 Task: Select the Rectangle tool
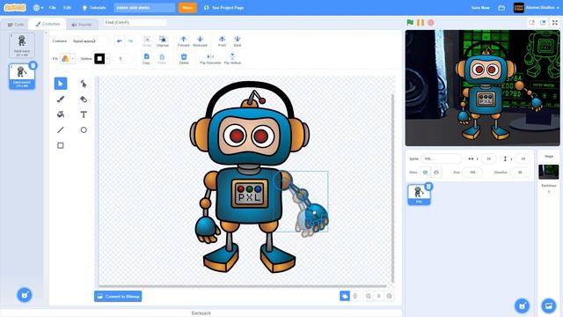coord(61,145)
